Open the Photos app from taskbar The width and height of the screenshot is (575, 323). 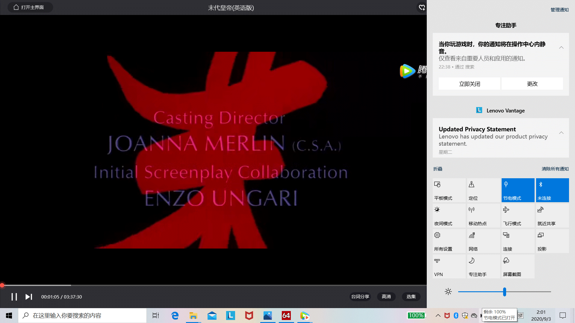pos(268,316)
